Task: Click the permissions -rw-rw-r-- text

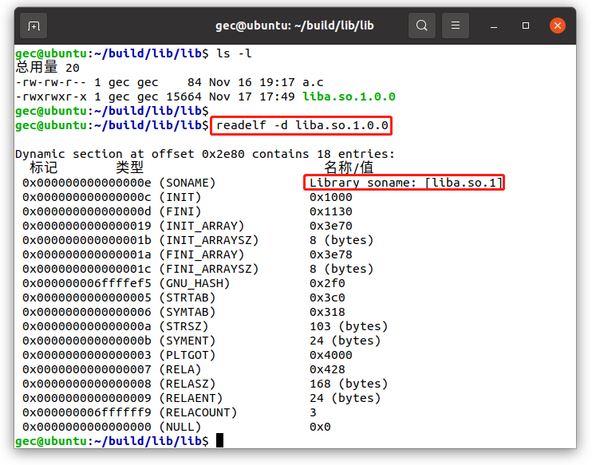Action: click(51, 82)
